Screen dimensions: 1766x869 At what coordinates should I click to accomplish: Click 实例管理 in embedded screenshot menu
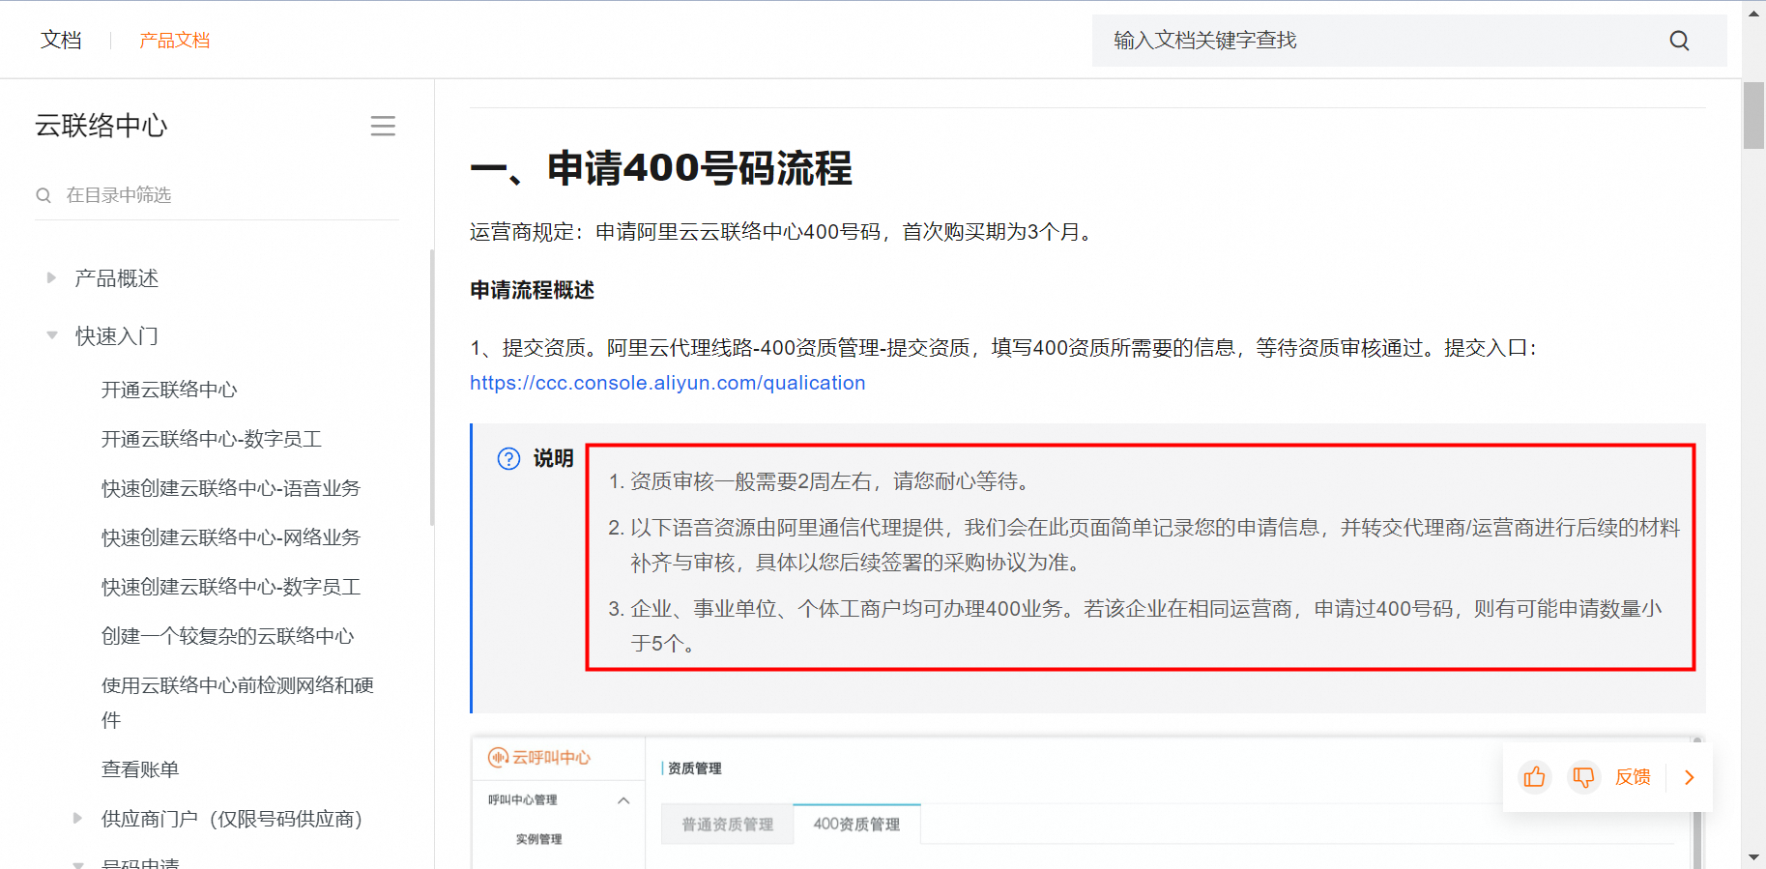click(539, 839)
